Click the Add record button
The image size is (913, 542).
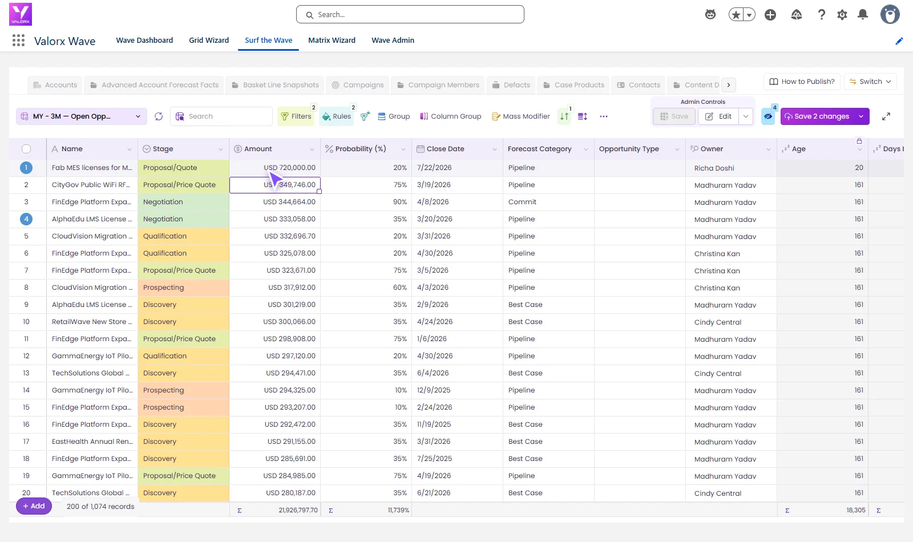34,506
